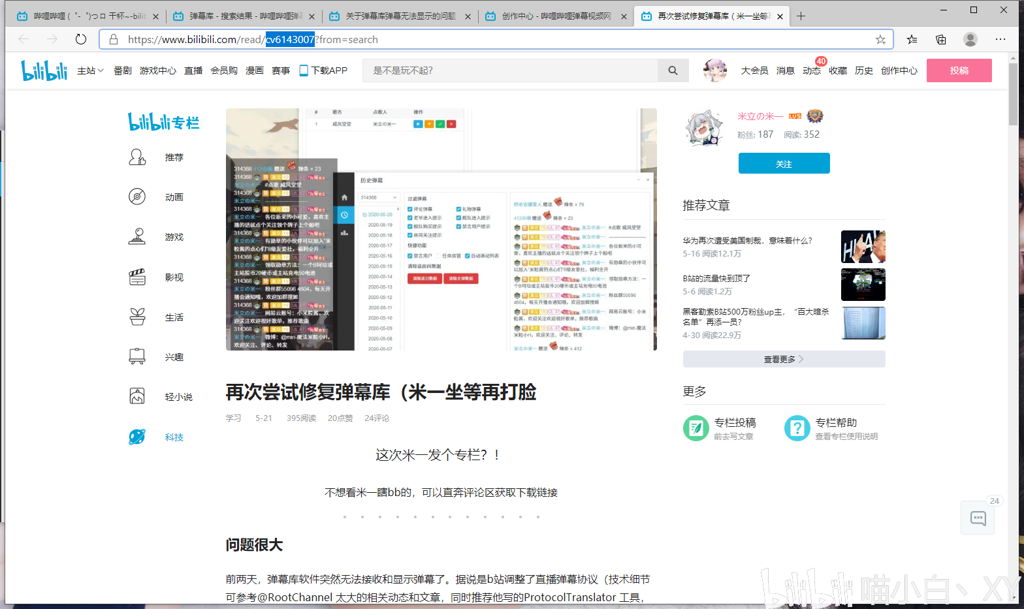The height and width of the screenshot is (609, 1024).
Task: Click 专栏投稿 green pen icon
Action: click(x=696, y=428)
